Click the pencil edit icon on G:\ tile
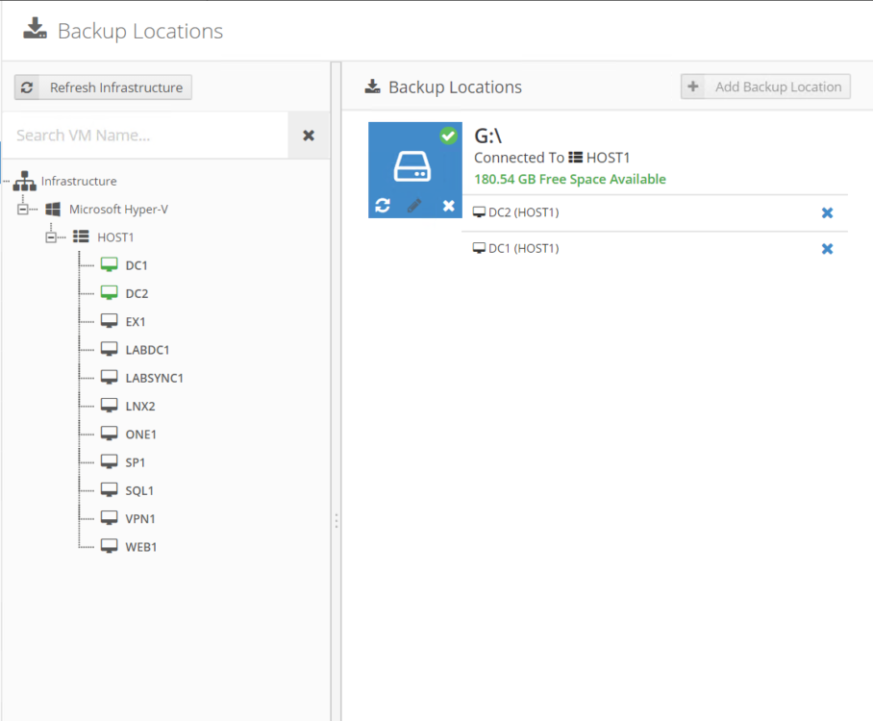The height and width of the screenshot is (721, 873). click(x=414, y=206)
